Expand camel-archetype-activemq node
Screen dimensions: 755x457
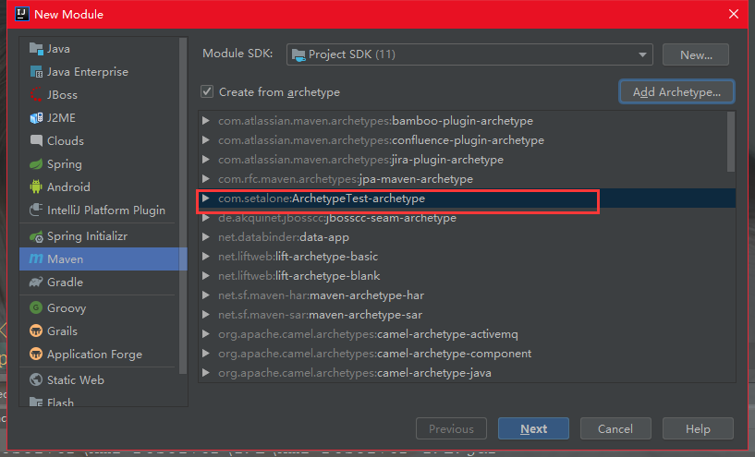click(205, 334)
